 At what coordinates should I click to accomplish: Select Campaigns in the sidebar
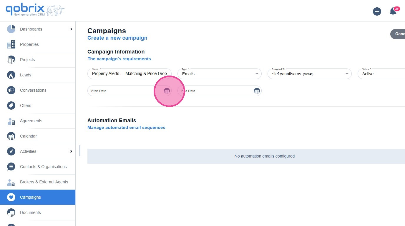(x=38, y=197)
